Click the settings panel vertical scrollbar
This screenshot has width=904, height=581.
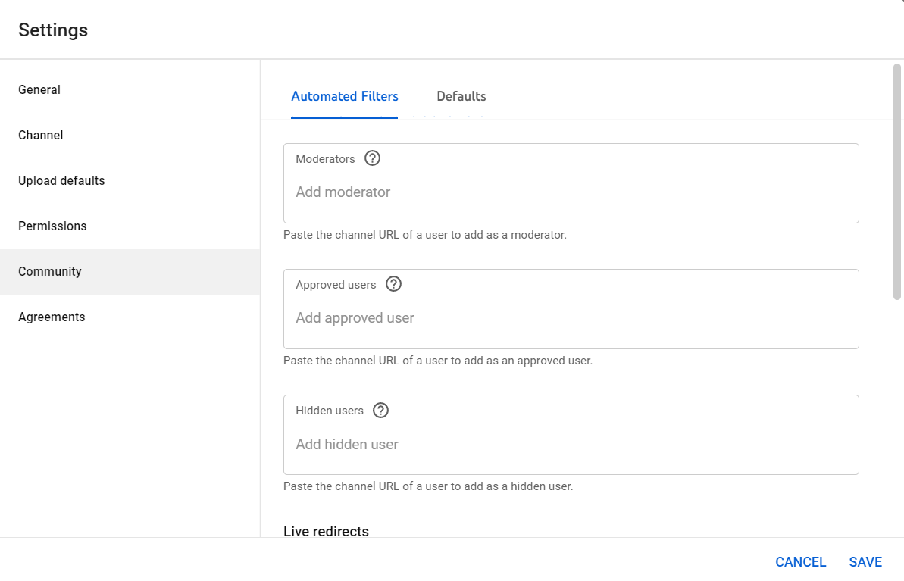(897, 182)
